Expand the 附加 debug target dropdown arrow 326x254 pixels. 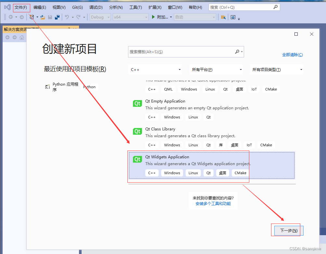pyautogui.click(x=171, y=17)
